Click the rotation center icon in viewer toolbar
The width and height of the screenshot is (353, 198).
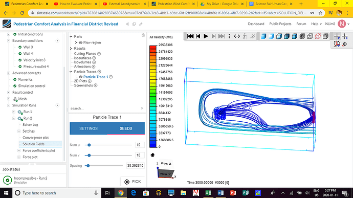click(337, 44)
